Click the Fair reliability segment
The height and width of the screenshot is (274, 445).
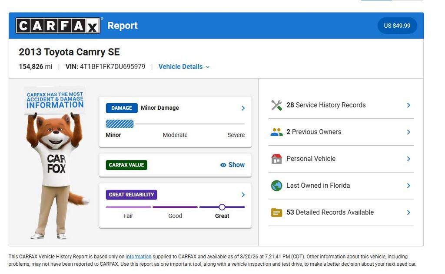[x=128, y=207]
